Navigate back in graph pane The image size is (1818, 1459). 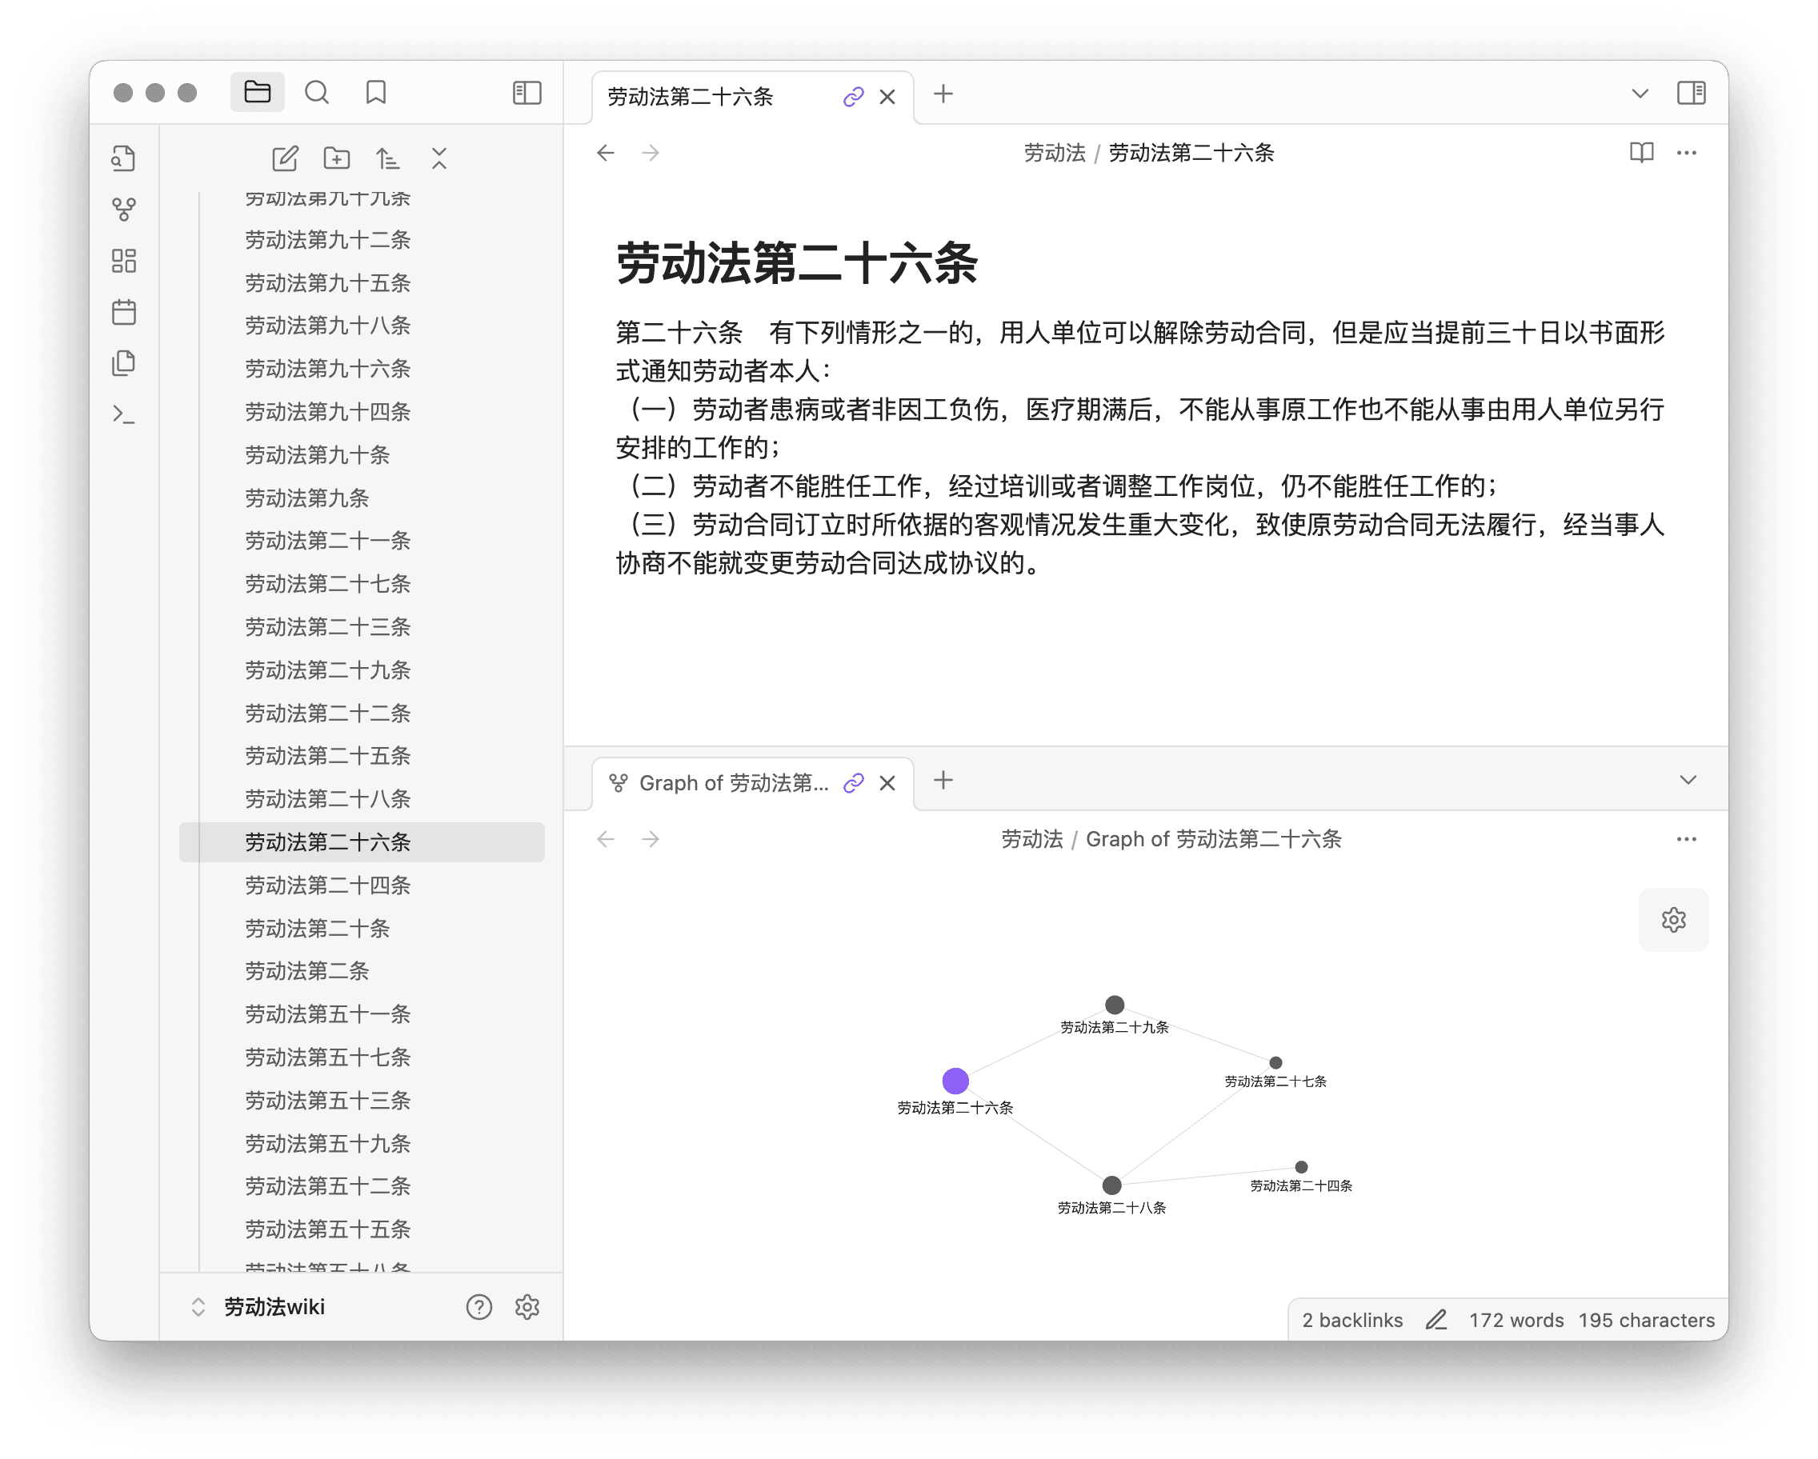tap(606, 838)
